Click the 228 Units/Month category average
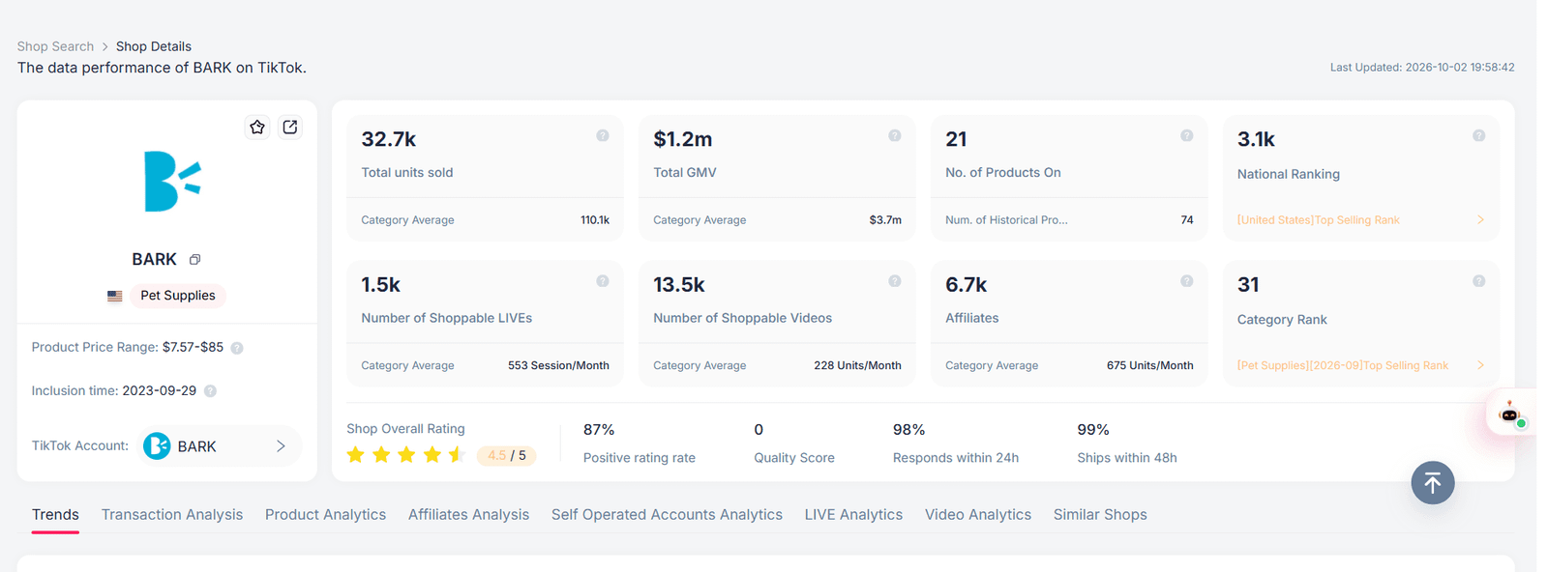1548x572 pixels. click(x=857, y=365)
